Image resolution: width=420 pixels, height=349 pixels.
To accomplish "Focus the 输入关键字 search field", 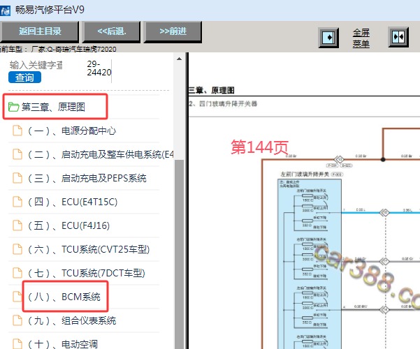I will (x=36, y=65).
